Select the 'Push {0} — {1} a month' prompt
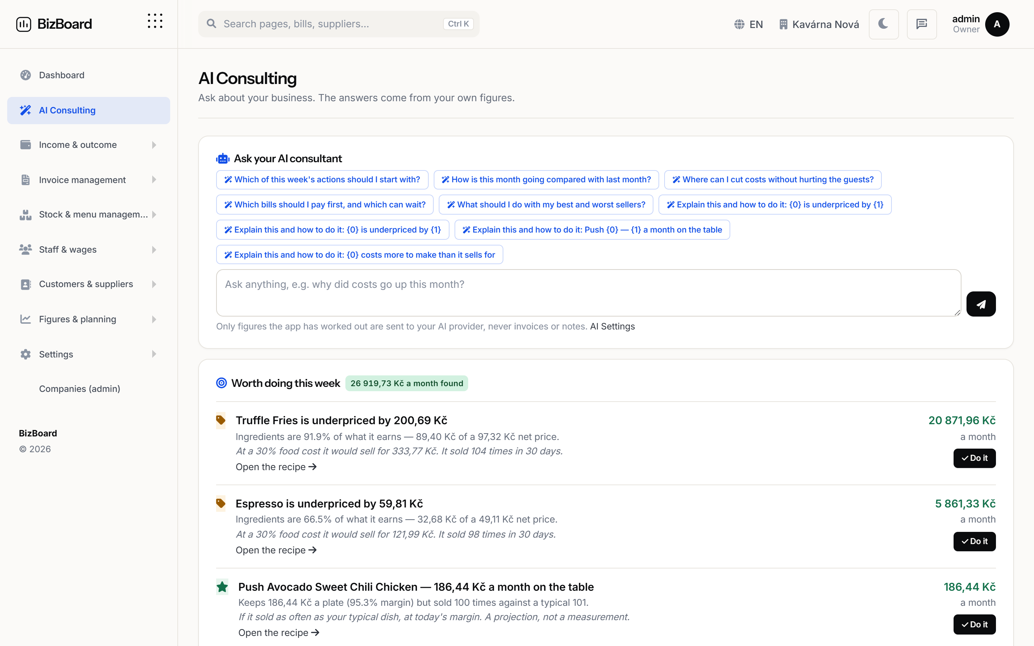The image size is (1034, 646). 592,230
